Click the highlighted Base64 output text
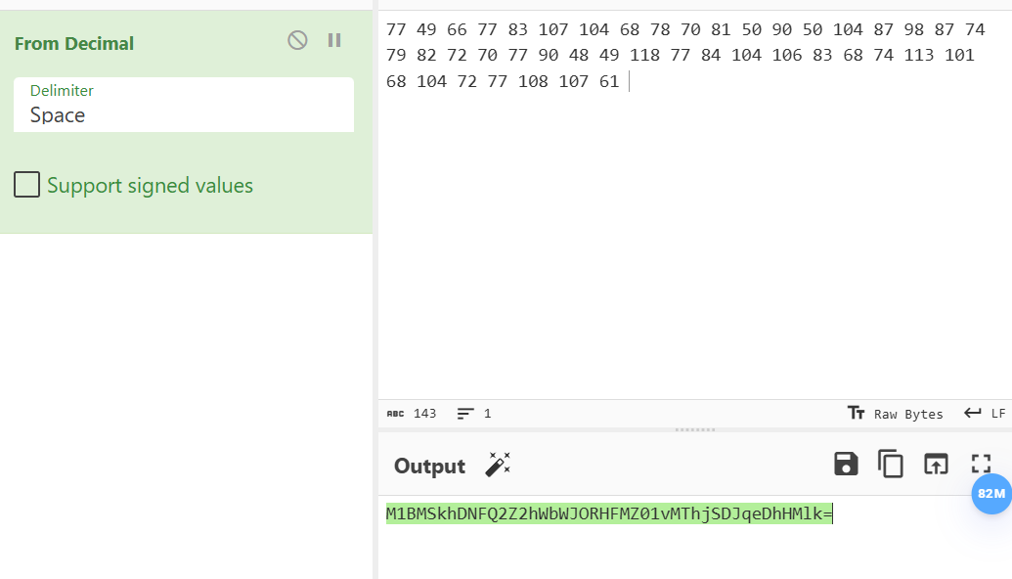The width and height of the screenshot is (1012, 579). pyautogui.click(x=609, y=513)
